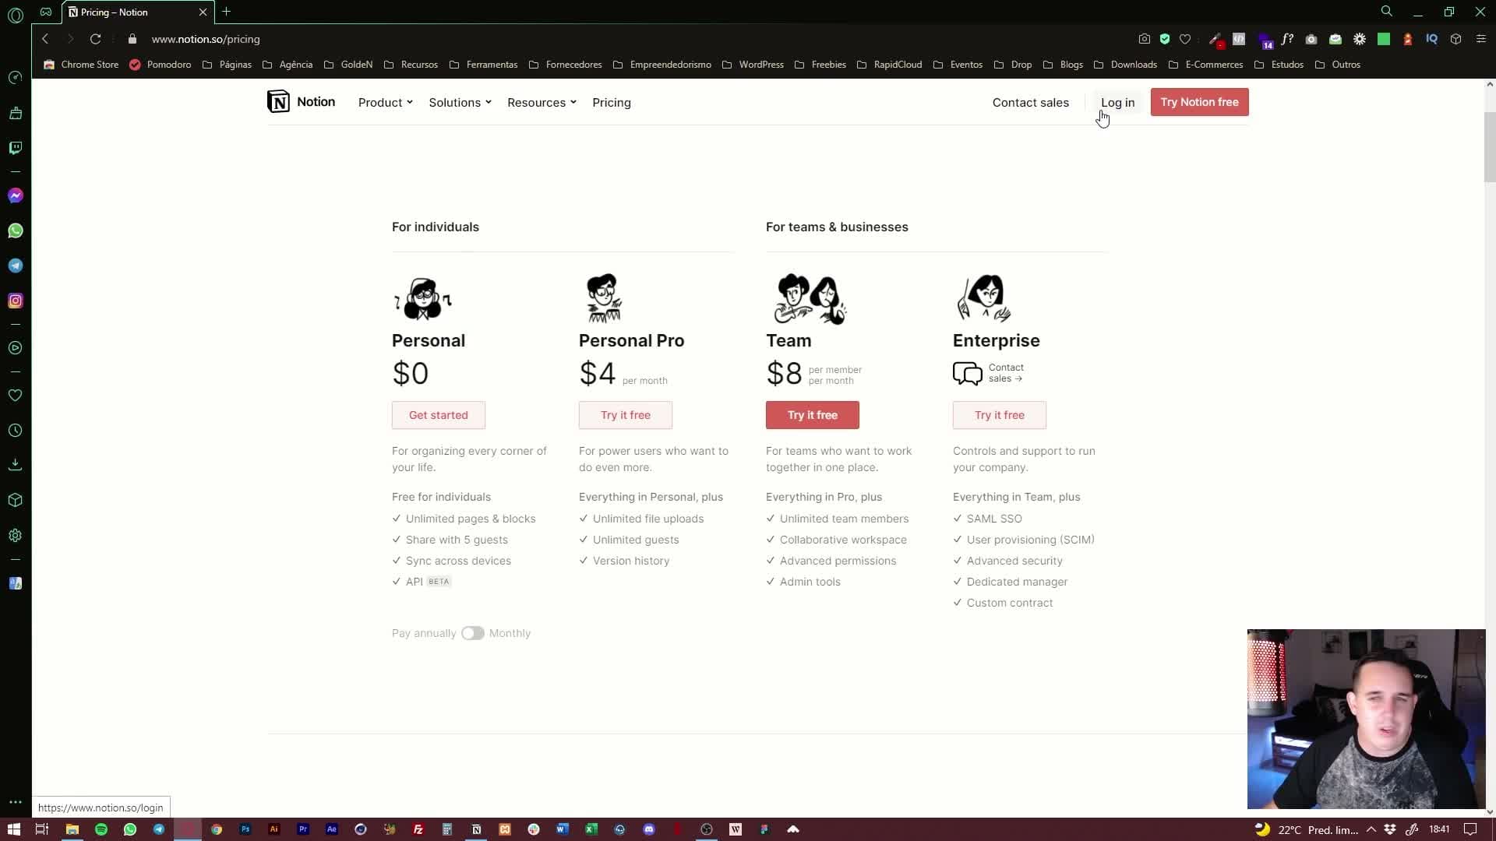Open the E-Commerces bookmarks folder
Image resolution: width=1496 pixels, height=841 pixels.
coord(1205,65)
